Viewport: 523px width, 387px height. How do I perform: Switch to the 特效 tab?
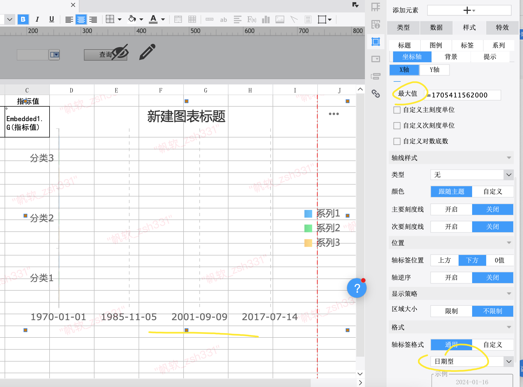[x=502, y=28]
